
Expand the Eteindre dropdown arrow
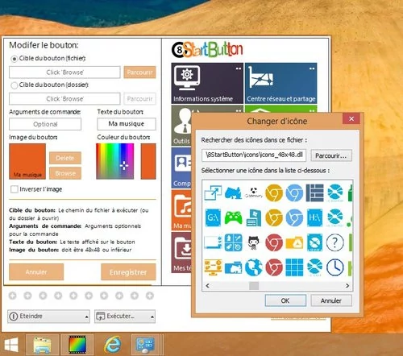click(x=86, y=317)
